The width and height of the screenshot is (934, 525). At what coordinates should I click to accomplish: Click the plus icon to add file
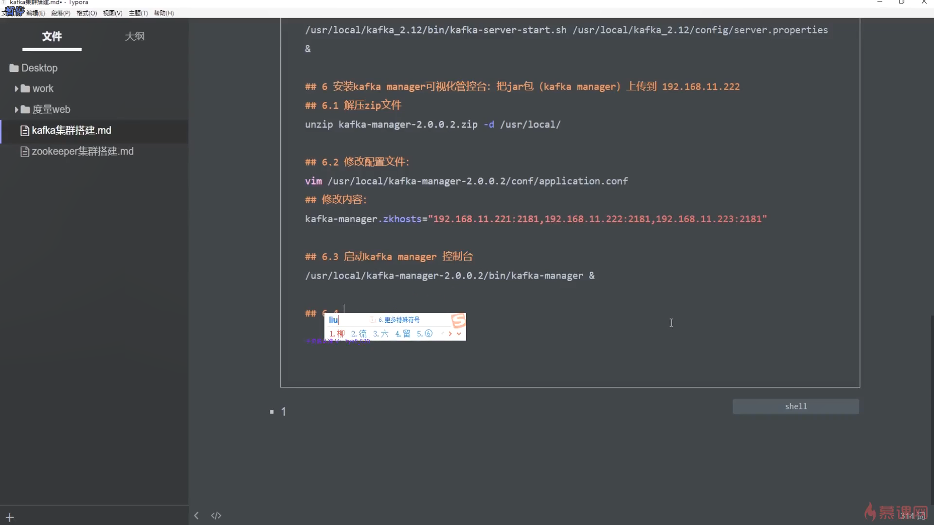pos(10,517)
